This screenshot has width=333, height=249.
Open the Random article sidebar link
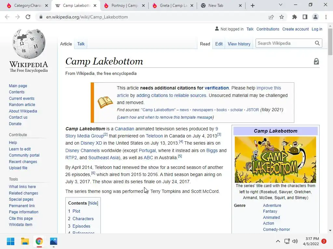click(x=22, y=105)
